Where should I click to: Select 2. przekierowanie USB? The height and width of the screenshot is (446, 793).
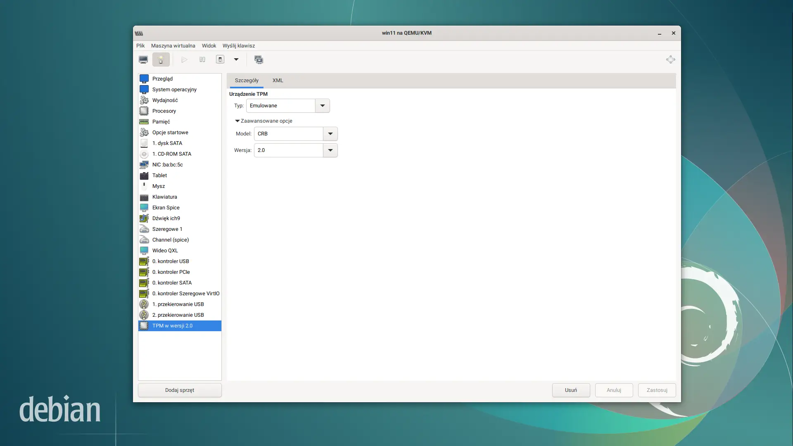pyautogui.click(x=180, y=315)
